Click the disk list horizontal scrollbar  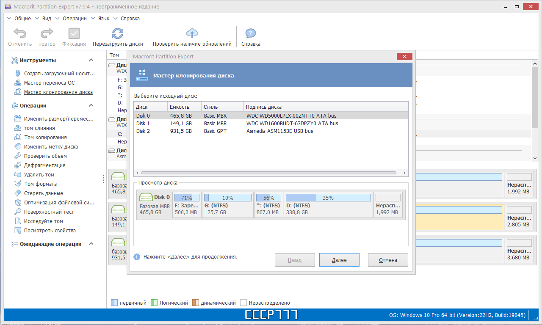click(x=269, y=173)
